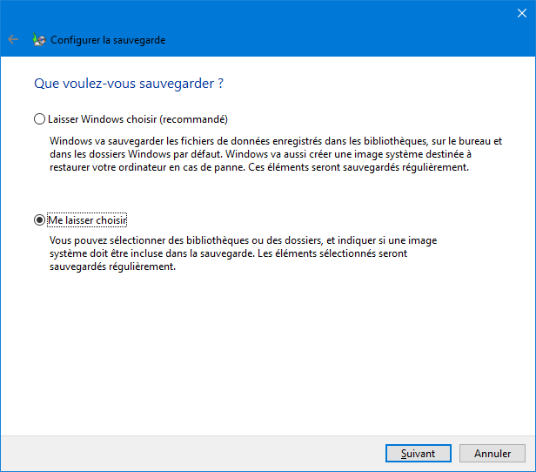Cancel with the Annuler button
536x472 pixels.
[x=492, y=453]
